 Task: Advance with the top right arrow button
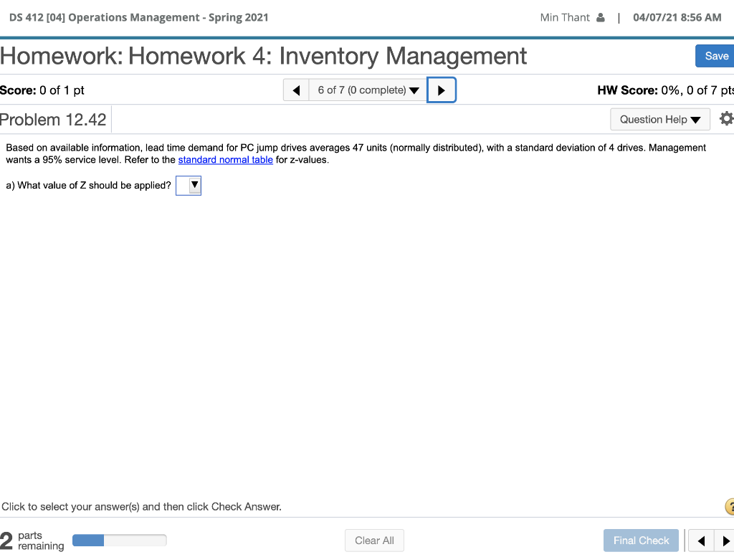point(442,90)
